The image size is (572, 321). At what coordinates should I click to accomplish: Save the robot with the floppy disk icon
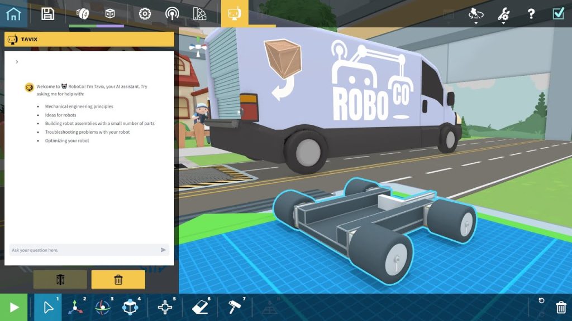tap(48, 14)
